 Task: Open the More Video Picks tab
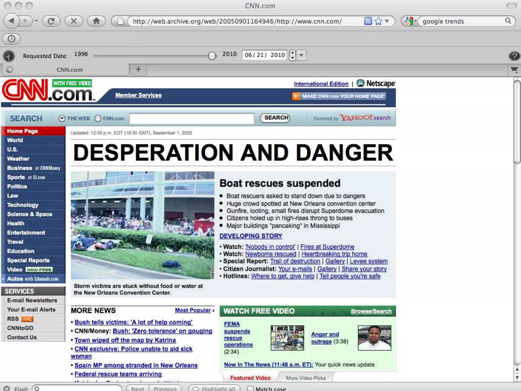306,378
